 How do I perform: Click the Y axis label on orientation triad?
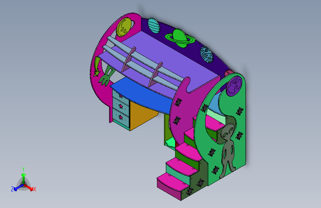[23, 170]
